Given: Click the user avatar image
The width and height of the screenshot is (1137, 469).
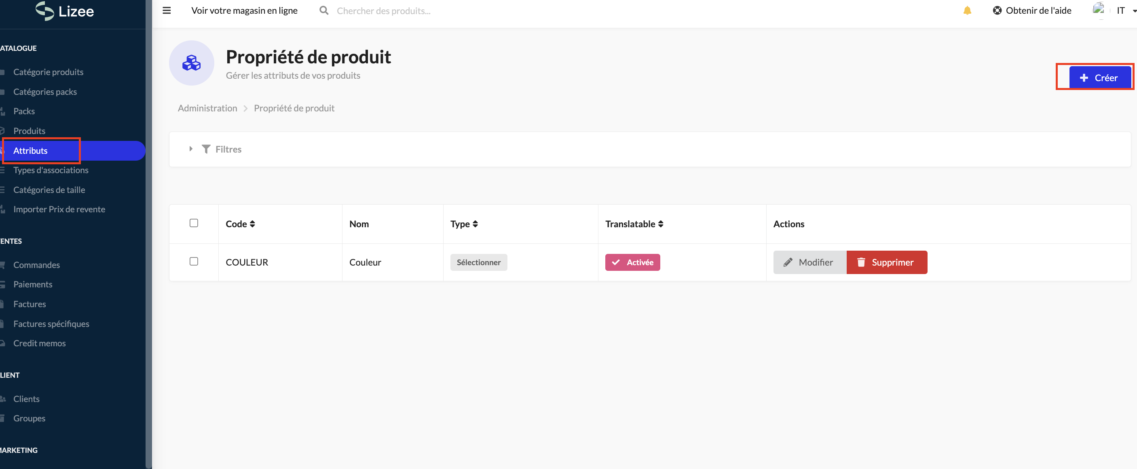Looking at the screenshot, I should [x=1098, y=10].
